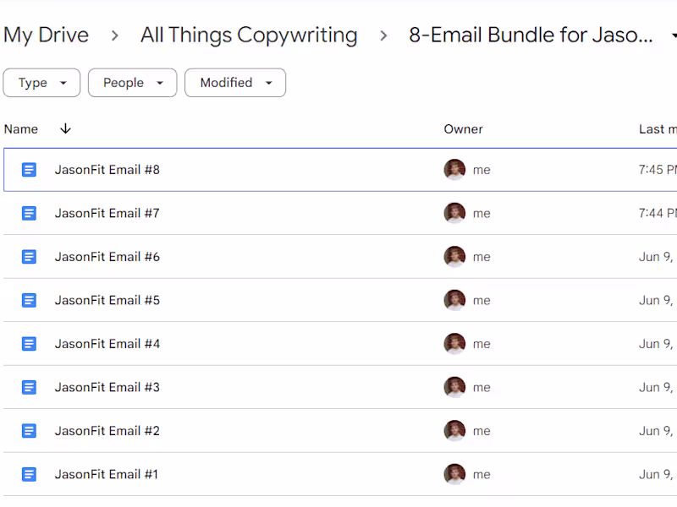Click the document icon beside JasonFit Email #7
Image resolution: width=677 pixels, height=507 pixels.
[29, 213]
